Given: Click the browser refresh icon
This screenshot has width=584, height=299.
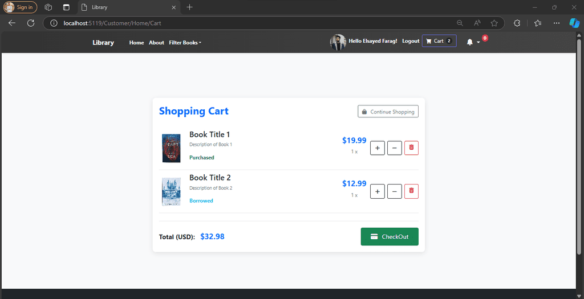Looking at the screenshot, I should click(31, 23).
